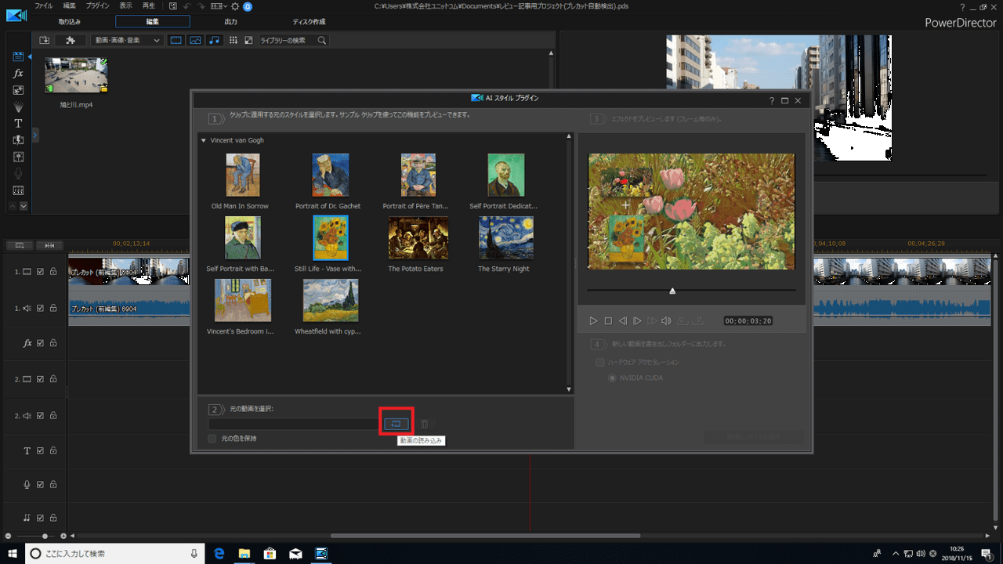
Task: Check the keep original colors checkbox
Action: [x=212, y=439]
